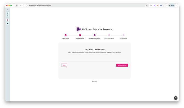Reload the page with refresh icon
The height and width of the screenshot is (108, 184).
[x=23, y=5]
